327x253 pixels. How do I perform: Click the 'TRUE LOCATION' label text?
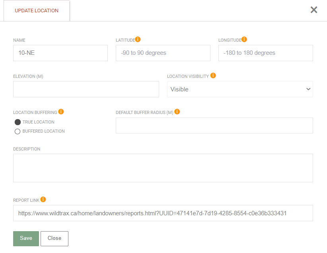coord(38,122)
